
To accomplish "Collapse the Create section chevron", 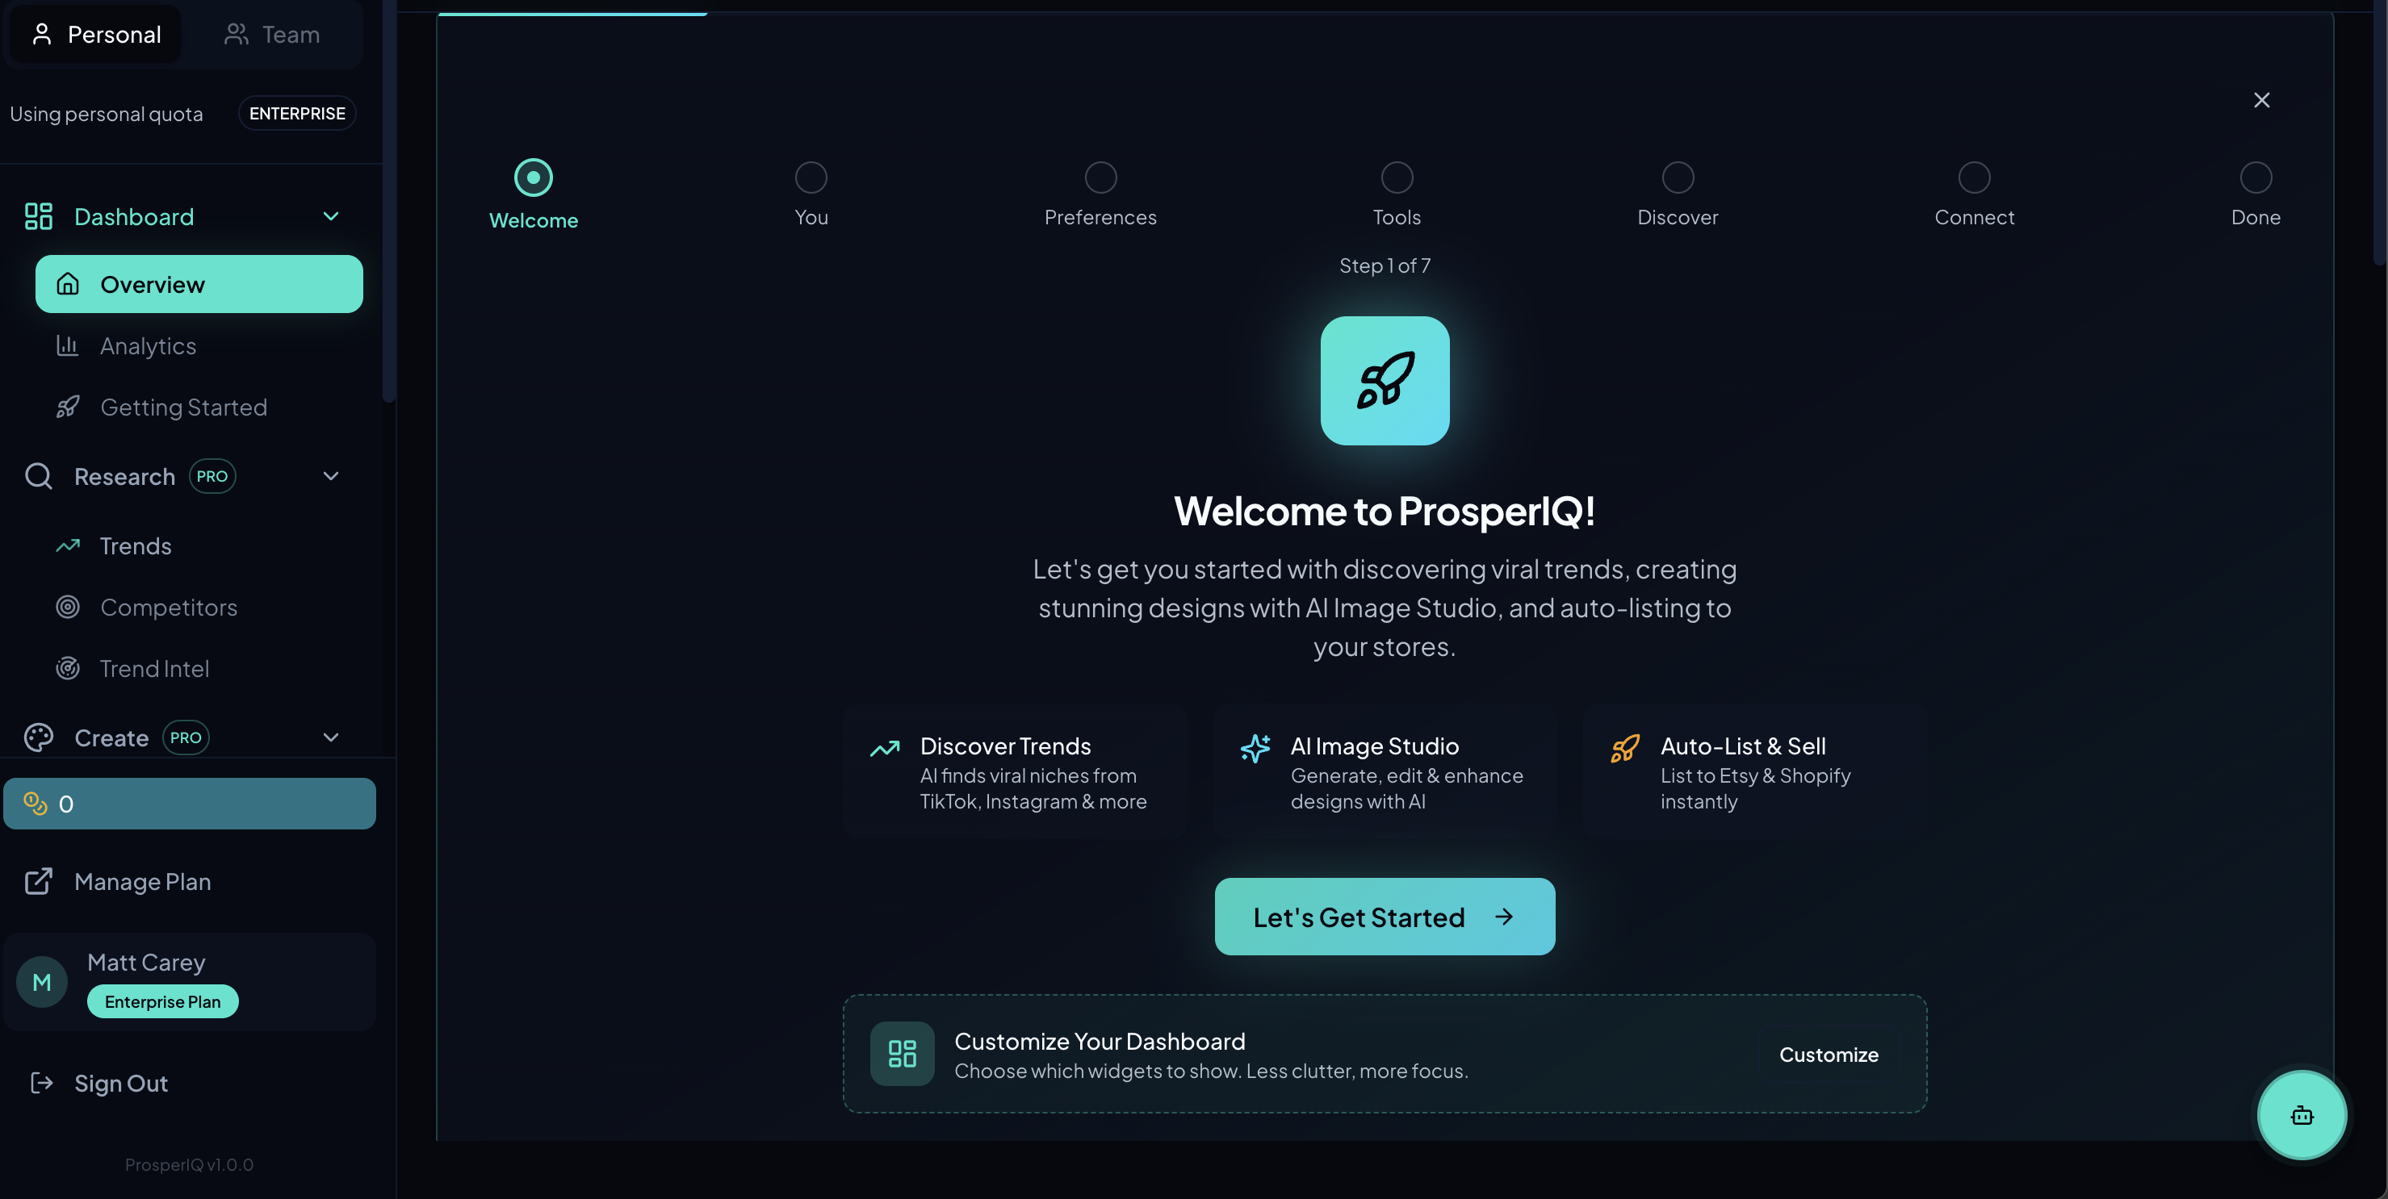I will pyautogui.click(x=331, y=737).
